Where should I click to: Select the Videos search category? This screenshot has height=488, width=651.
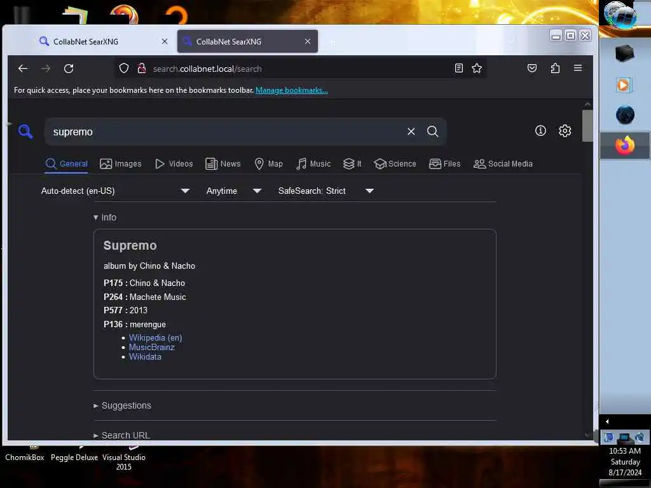tap(174, 164)
